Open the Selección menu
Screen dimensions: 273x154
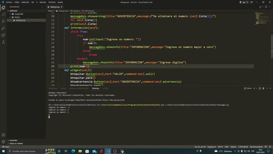[25, 2]
